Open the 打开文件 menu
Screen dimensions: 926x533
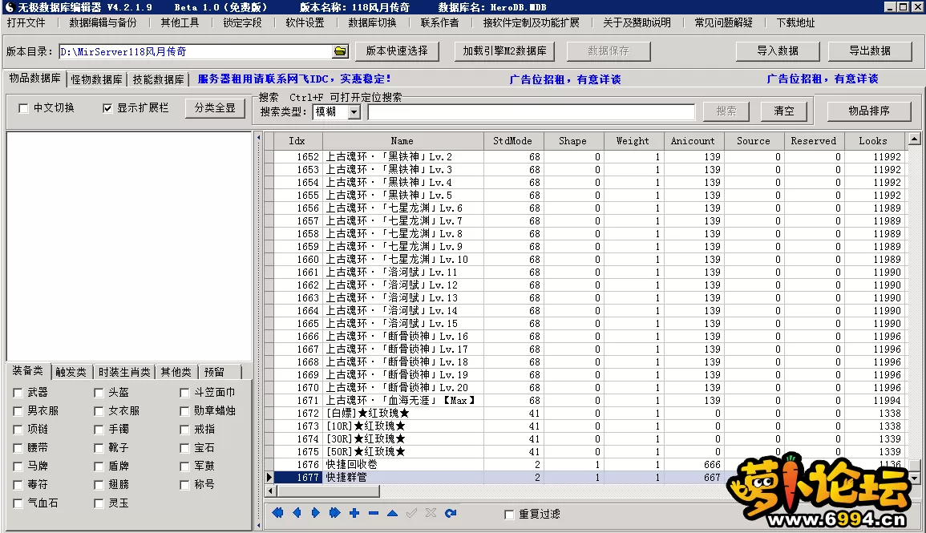26,23
